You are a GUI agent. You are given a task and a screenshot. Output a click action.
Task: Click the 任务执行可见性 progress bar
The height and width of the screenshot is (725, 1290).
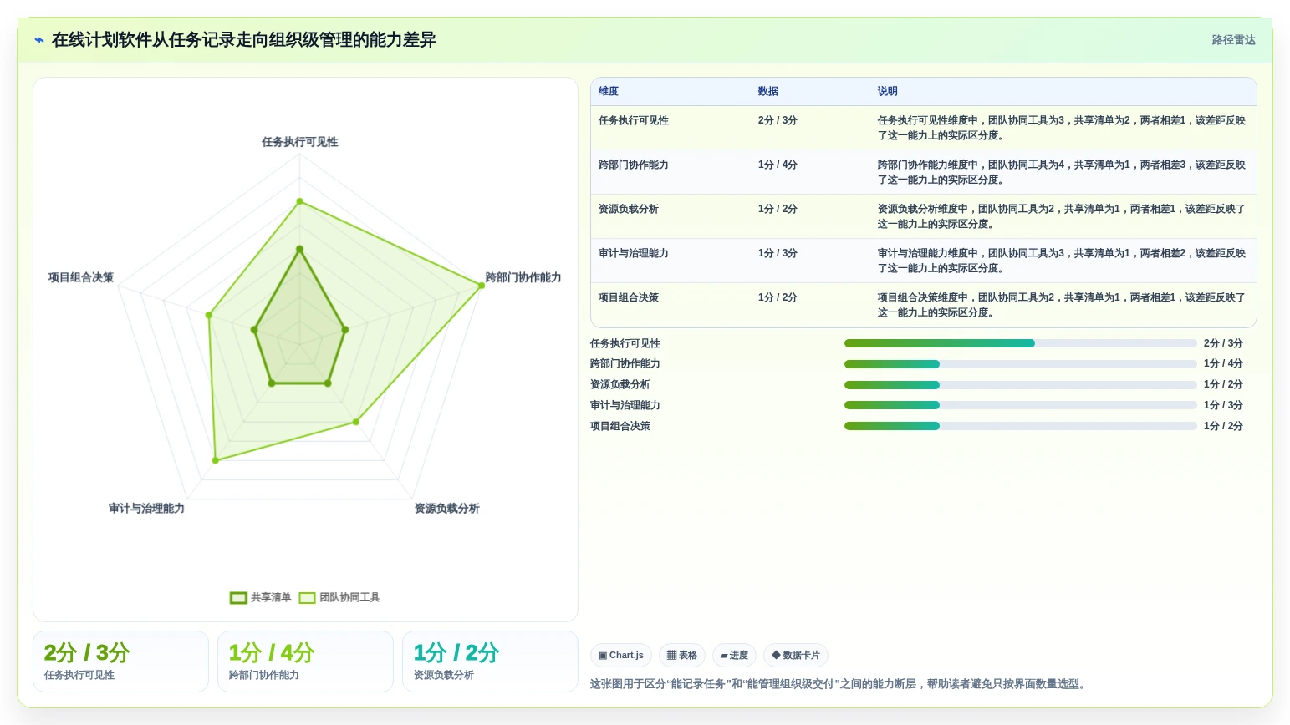point(1020,343)
